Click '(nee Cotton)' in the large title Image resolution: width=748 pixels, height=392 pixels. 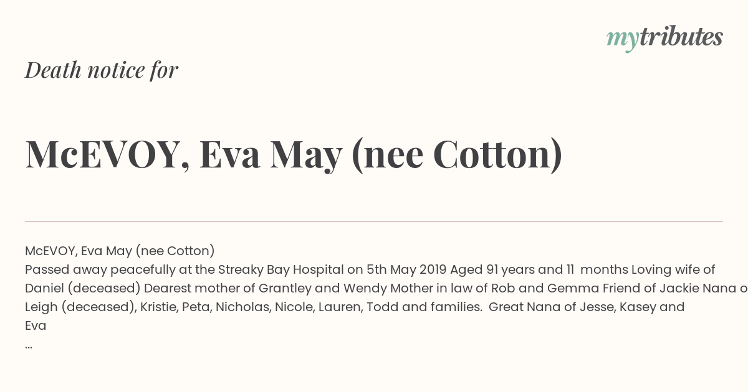pyautogui.click(x=457, y=155)
